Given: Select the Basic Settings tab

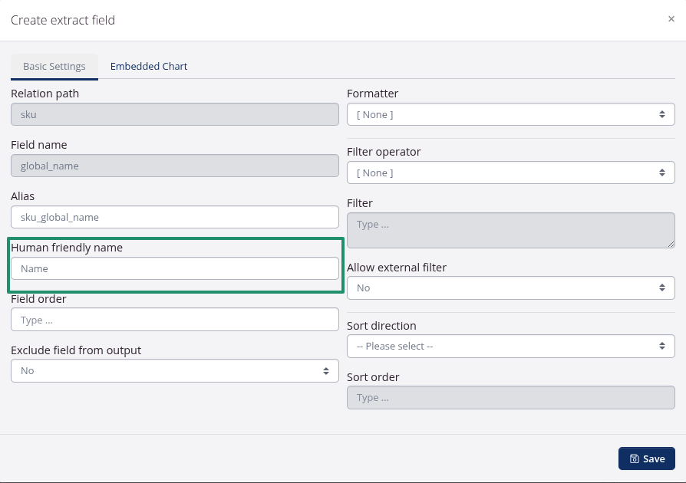Looking at the screenshot, I should 54,67.
